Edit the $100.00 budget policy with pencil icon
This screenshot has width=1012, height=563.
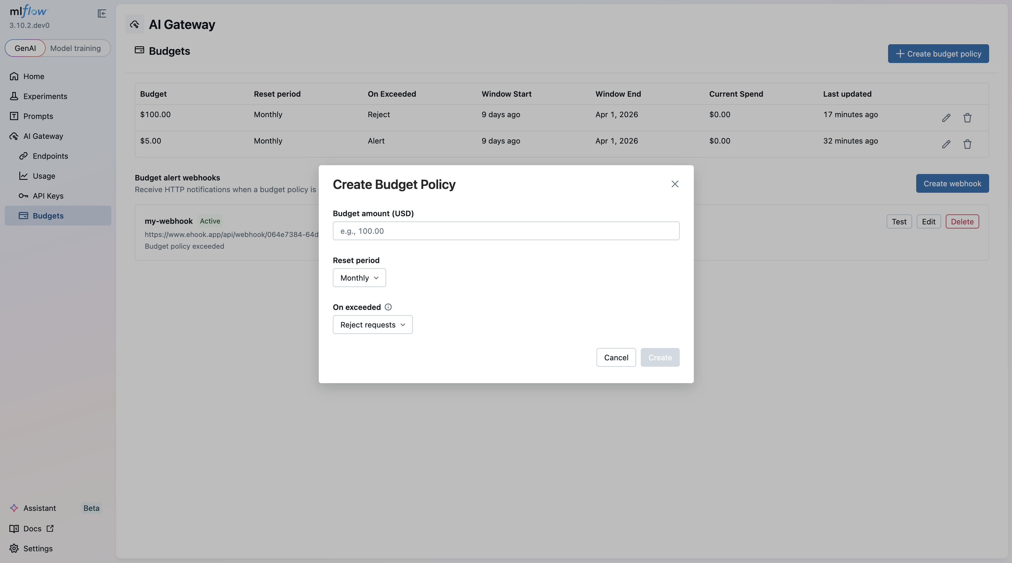(x=946, y=117)
